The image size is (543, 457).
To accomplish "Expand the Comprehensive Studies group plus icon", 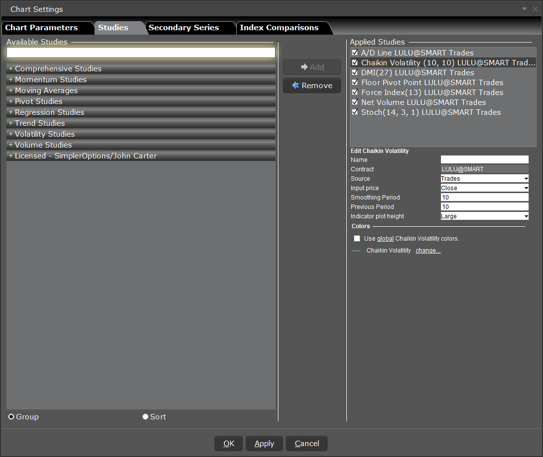I will coord(11,69).
